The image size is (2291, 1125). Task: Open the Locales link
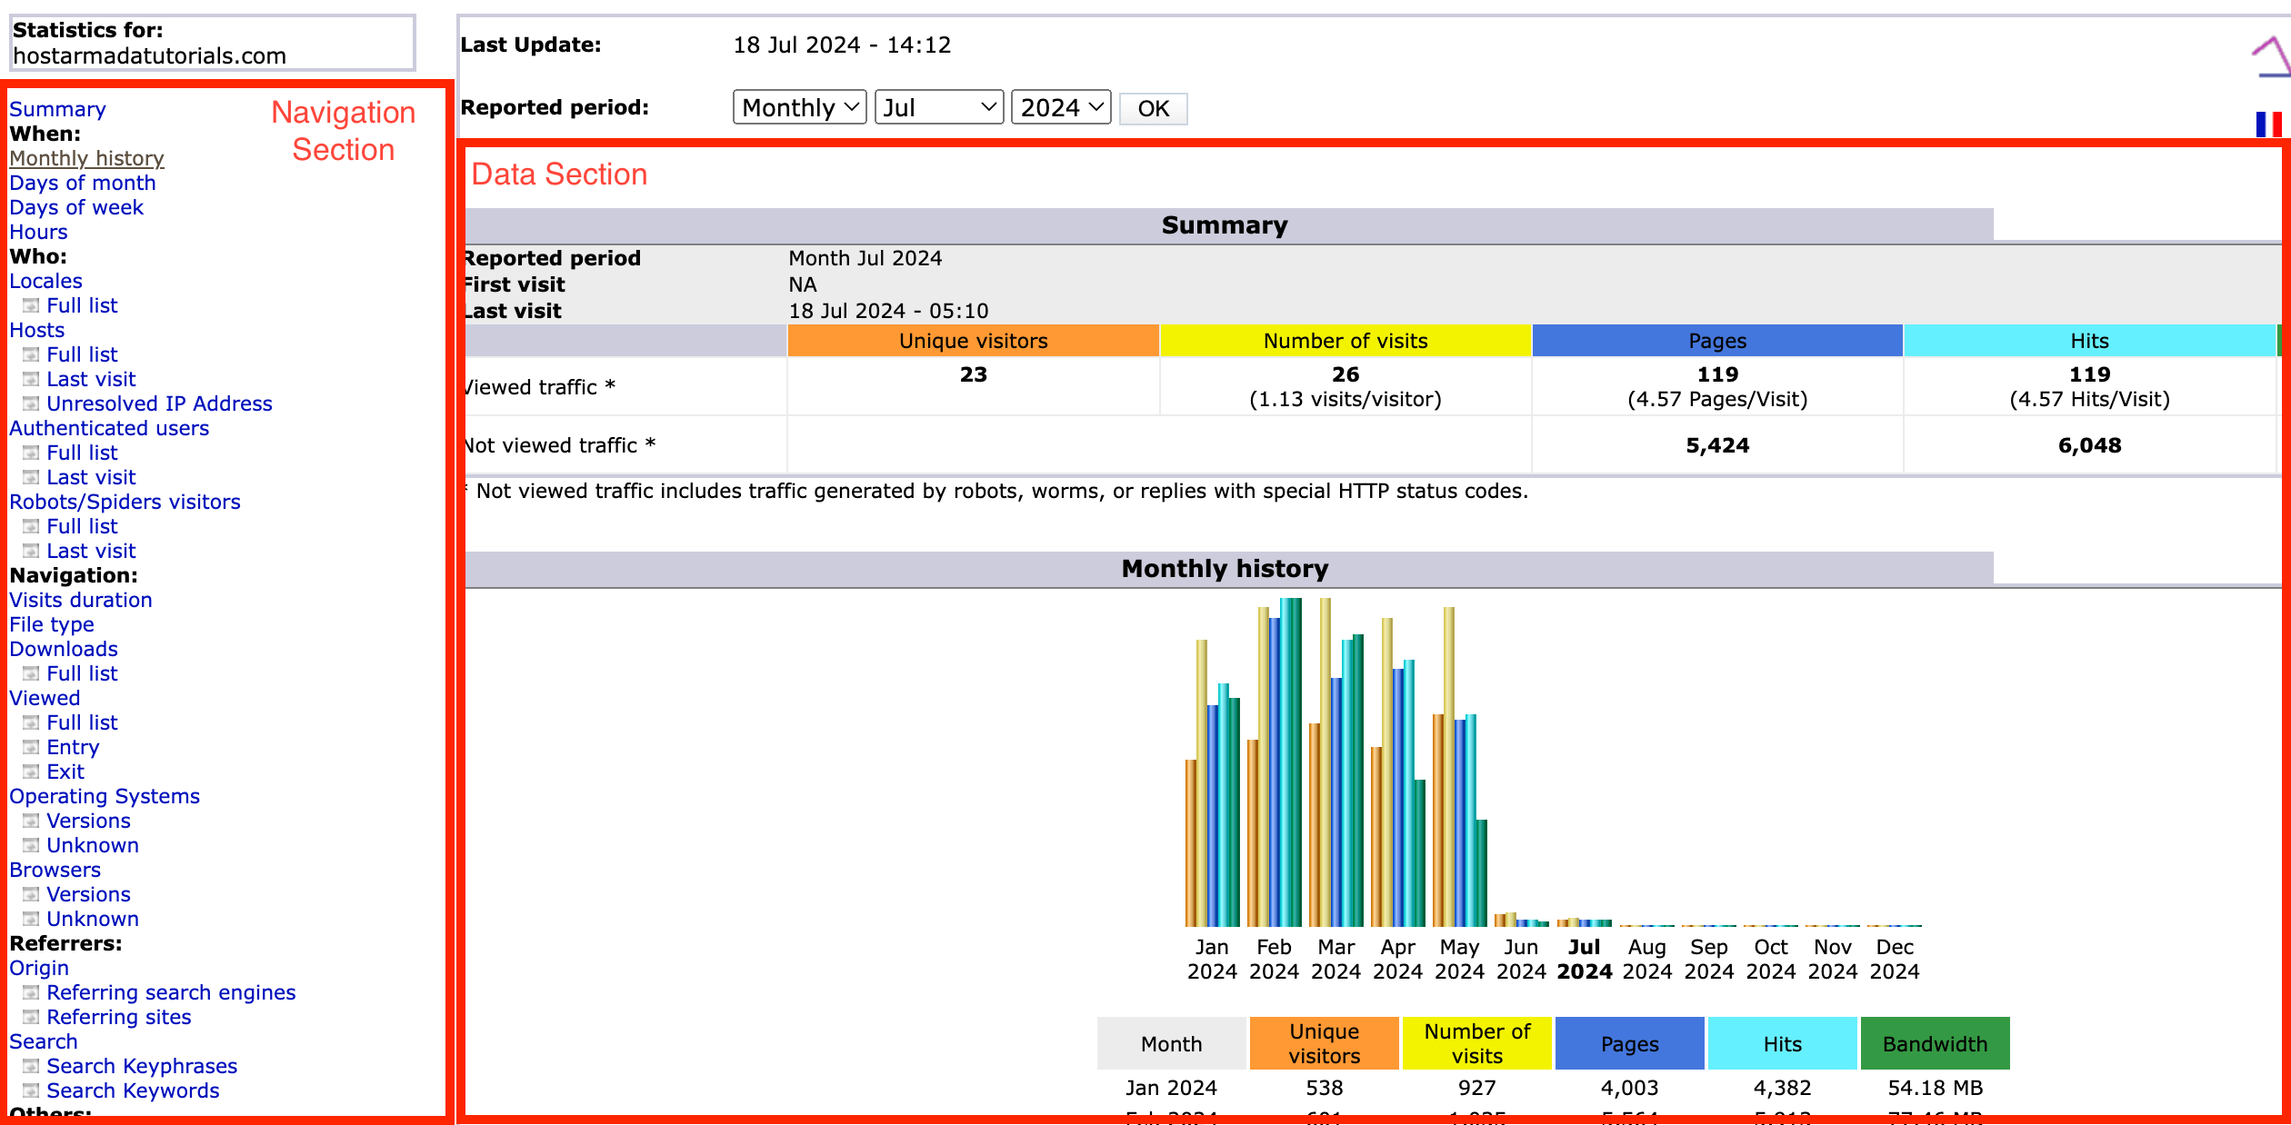pos(45,281)
